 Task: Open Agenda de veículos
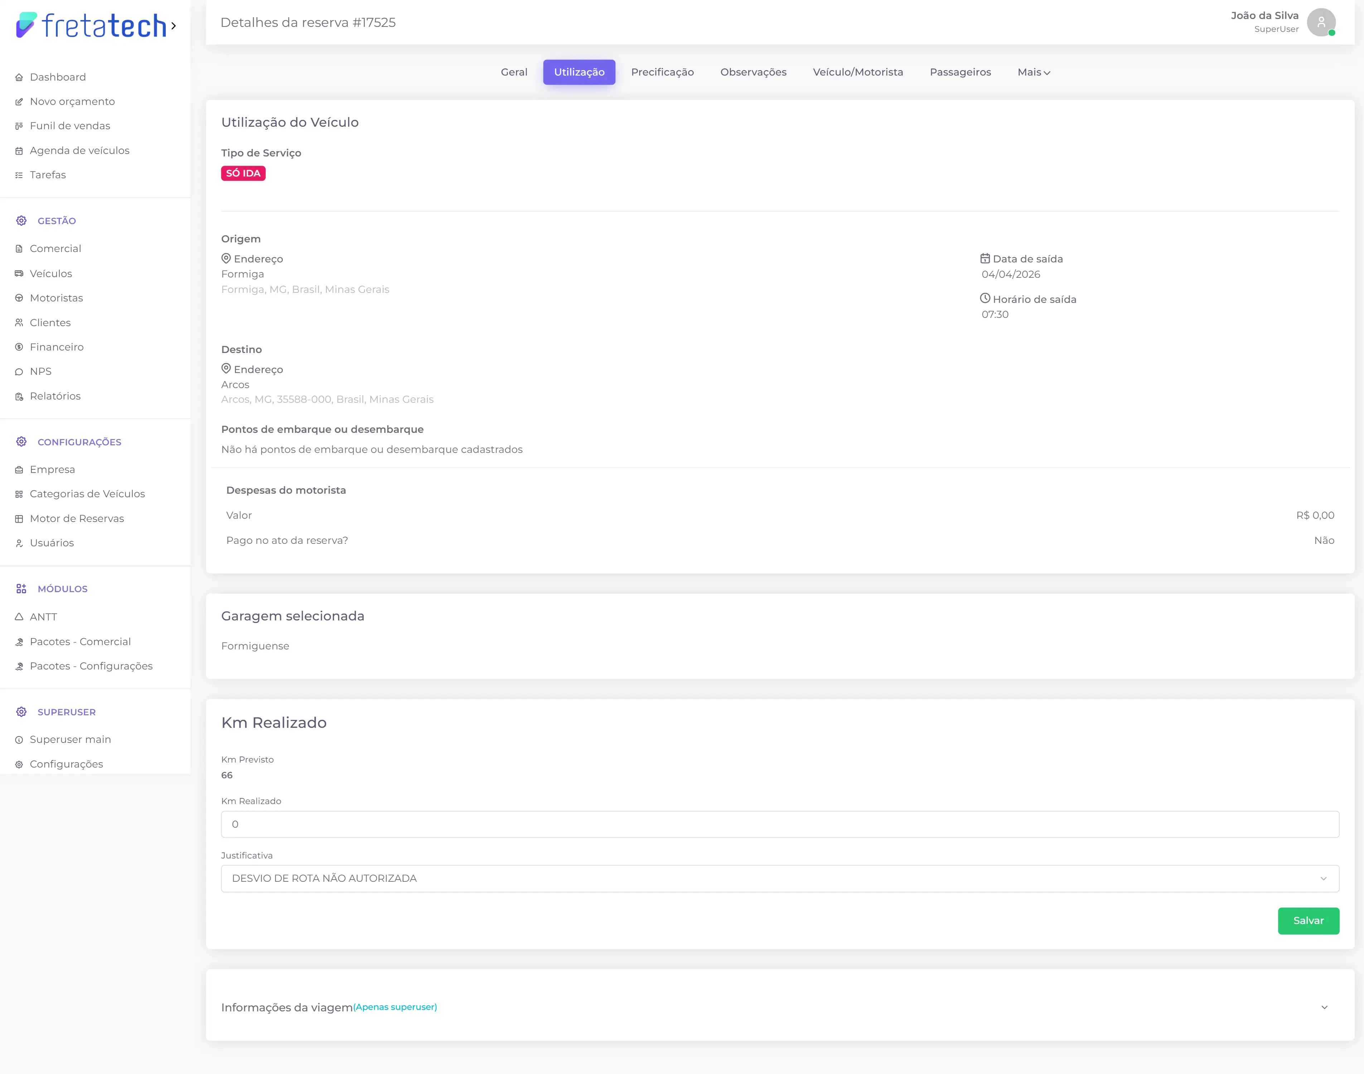pos(80,151)
